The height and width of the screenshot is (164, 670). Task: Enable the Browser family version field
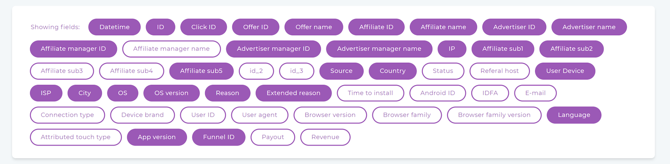coord(494,115)
